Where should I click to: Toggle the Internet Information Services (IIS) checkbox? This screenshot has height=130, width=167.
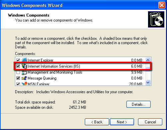(18, 66)
